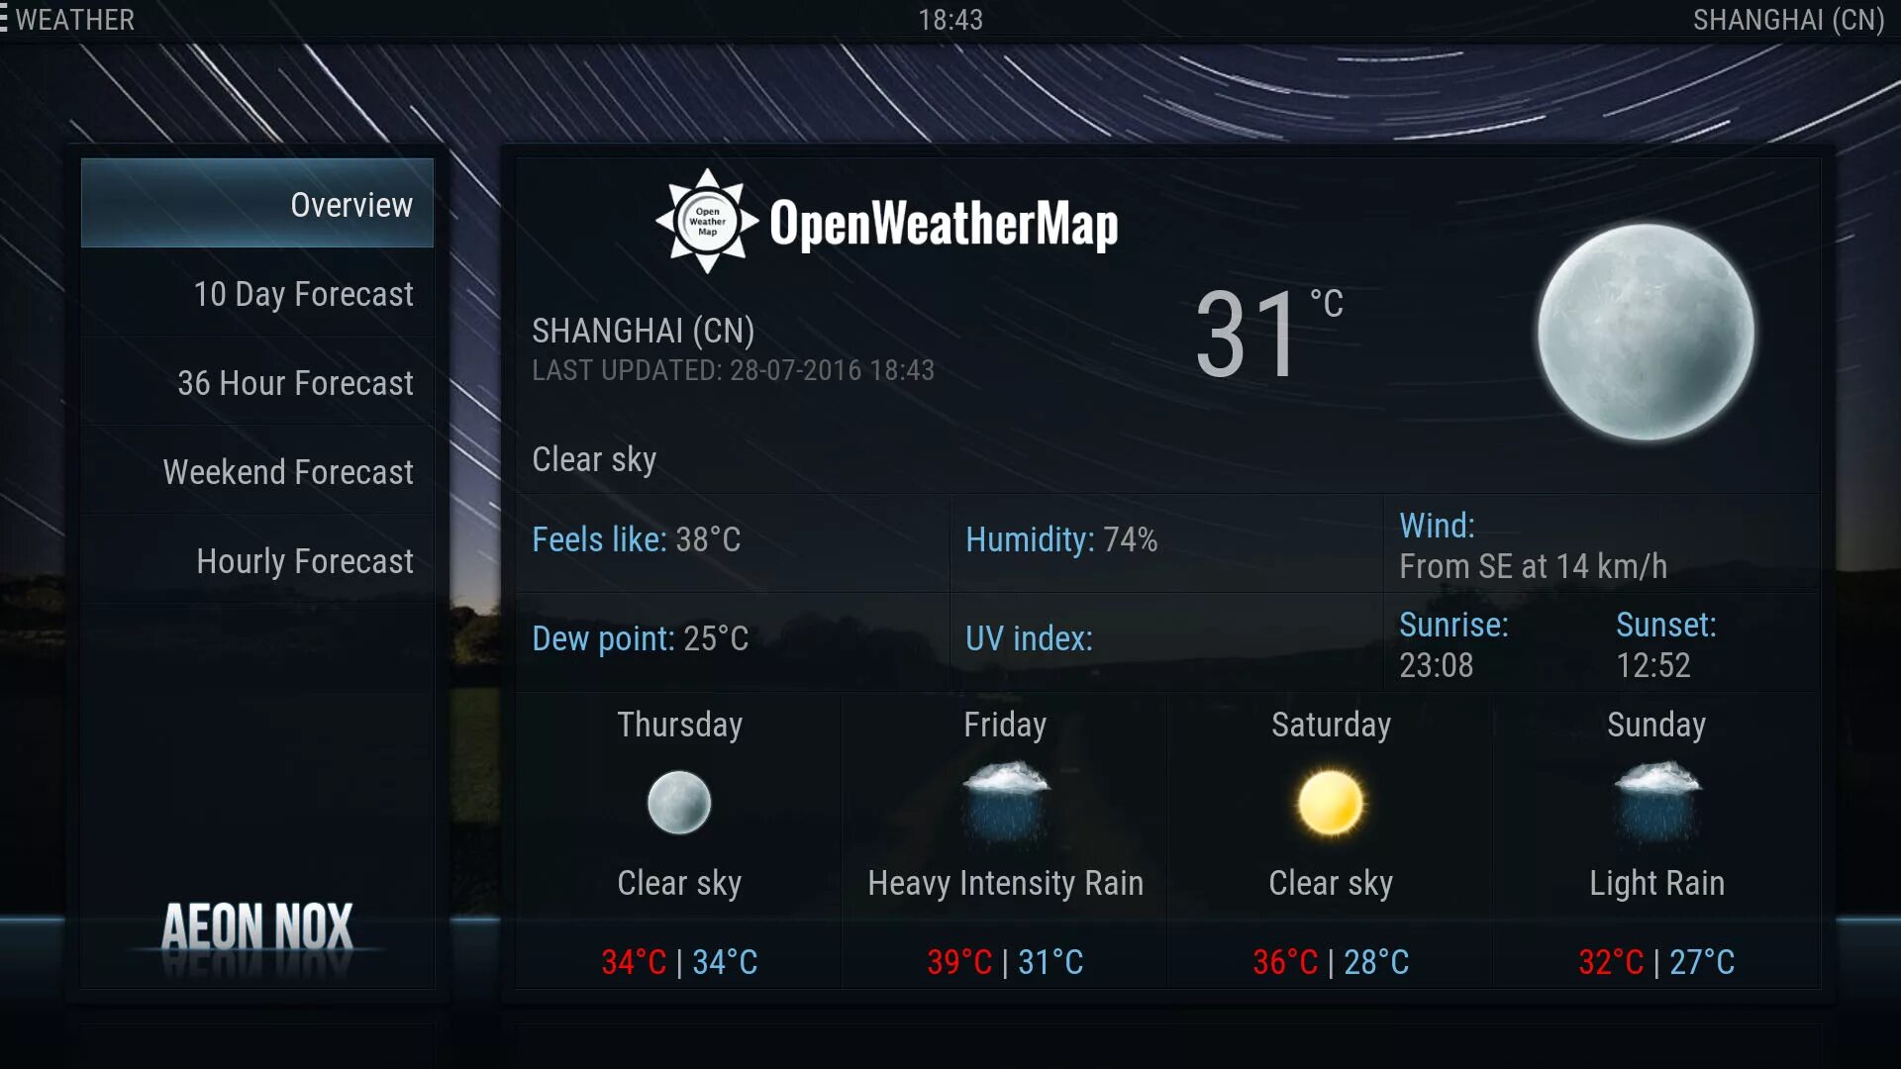Toggle the Overview section visibility
The height and width of the screenshot is (1069, 1901).
(257, 204)
